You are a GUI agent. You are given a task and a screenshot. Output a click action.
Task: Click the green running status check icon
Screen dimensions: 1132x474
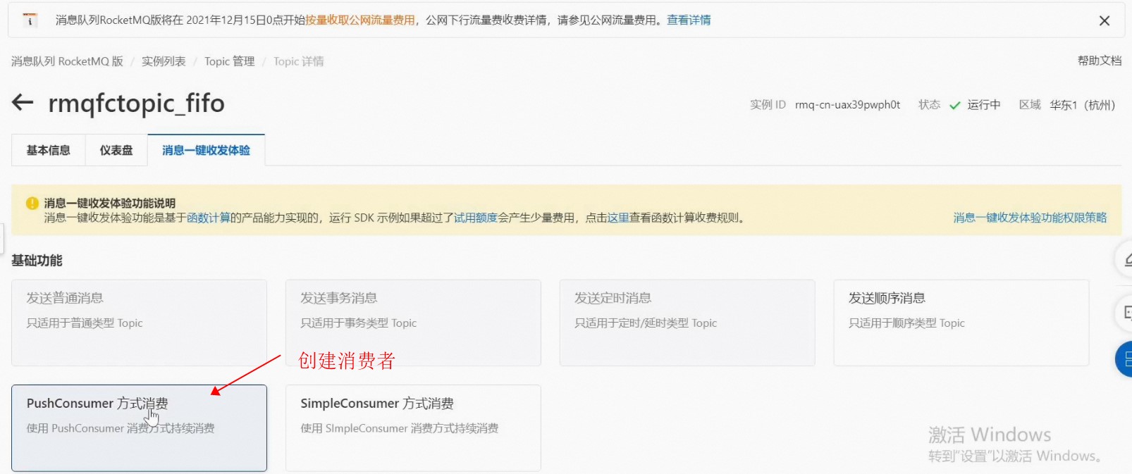point(955,106)
